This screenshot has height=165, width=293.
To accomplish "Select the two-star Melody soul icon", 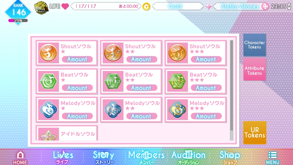I will pos(113,110).
